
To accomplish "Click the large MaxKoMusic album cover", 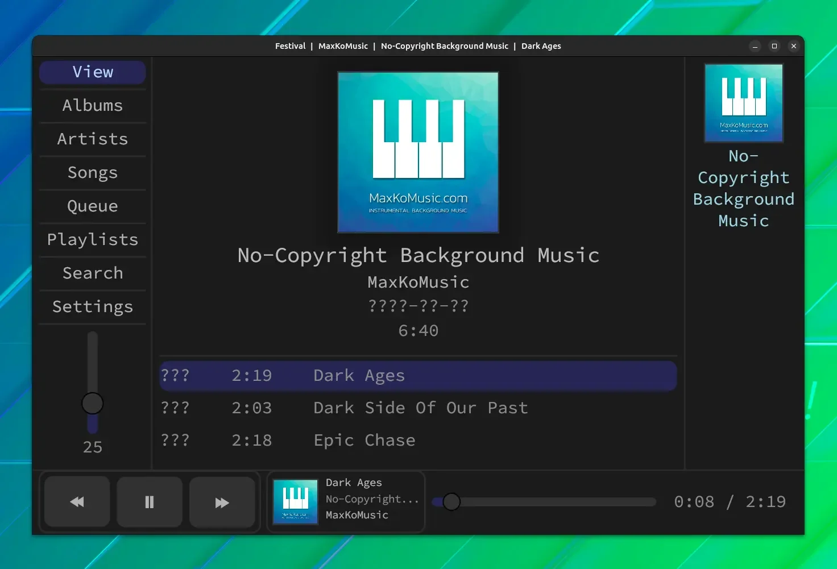I will pos(418,152).
